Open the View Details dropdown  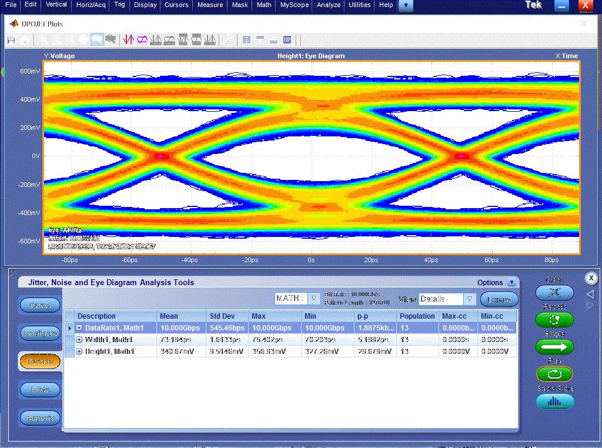point(470,299)
